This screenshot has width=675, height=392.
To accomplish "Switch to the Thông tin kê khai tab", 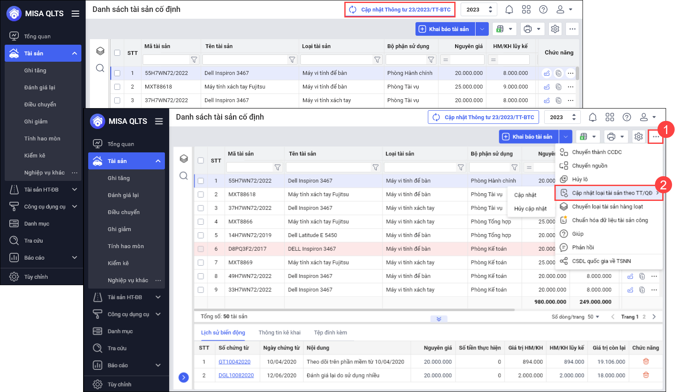I will 279,332.
